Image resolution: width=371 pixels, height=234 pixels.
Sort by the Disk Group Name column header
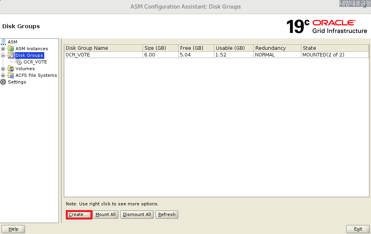(103, 48)
